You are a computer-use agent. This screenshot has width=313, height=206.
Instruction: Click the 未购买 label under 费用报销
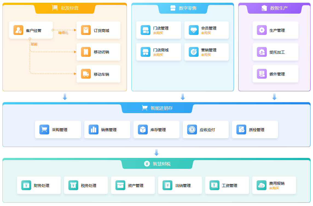[274, 188]
